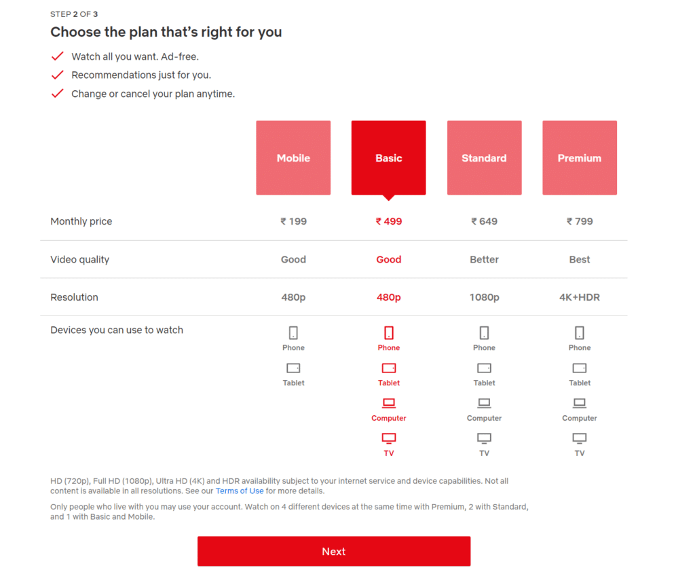The height and width of the screenshot is (574, 695).
Task: Click the 4K+HDR resolution label
Action: (580, 297)
